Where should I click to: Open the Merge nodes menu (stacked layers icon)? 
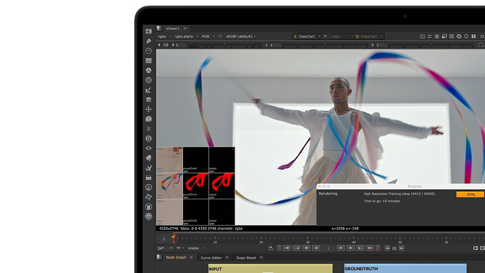[148, 99]
